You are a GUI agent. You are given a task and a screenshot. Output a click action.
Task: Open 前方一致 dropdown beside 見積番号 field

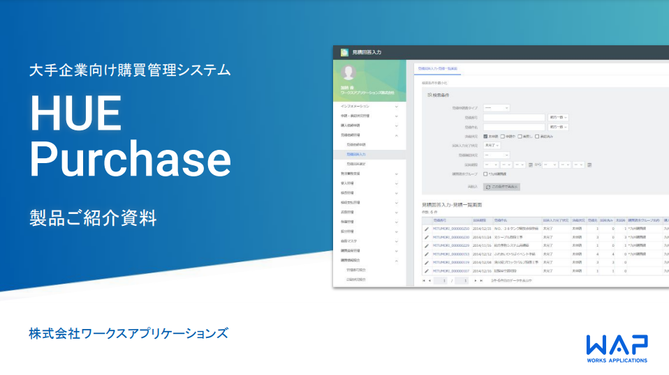(x=558, y=118)
